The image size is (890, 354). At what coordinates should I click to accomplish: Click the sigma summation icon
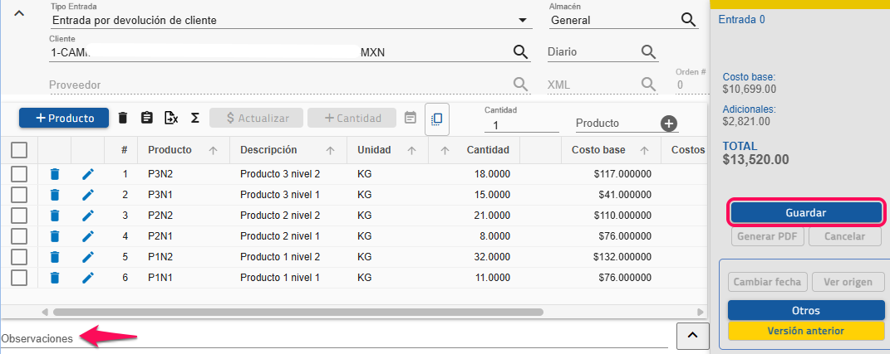[x=194, y=118]
